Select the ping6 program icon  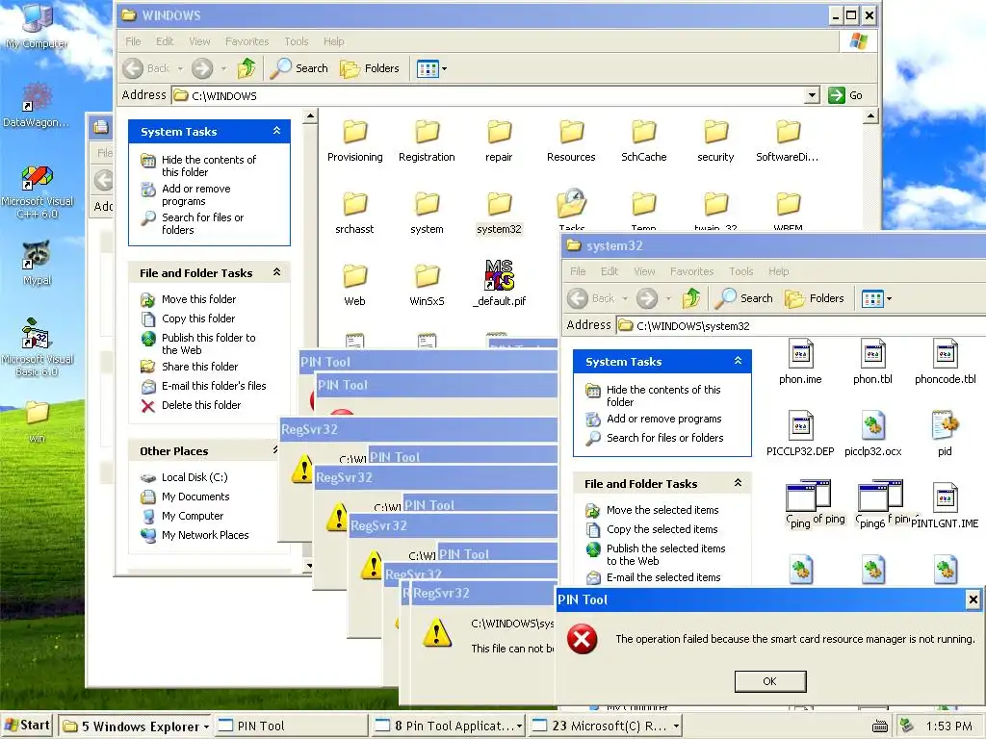tap(880, 497)
